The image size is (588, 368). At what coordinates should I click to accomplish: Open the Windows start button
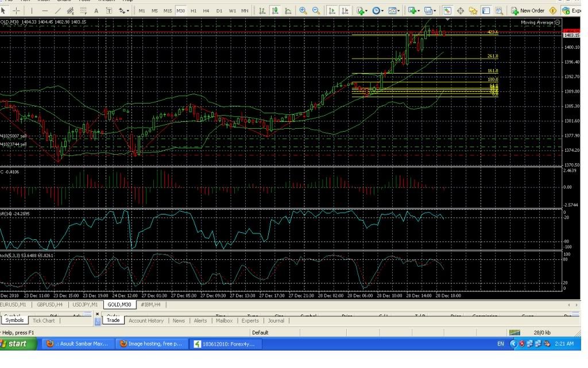point(18,344)
